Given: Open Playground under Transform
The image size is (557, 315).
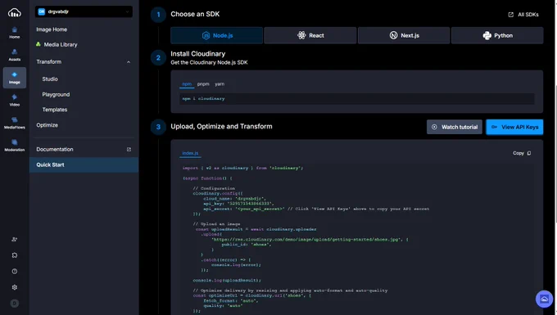Looking at the screenshot, I should [x=56, y=94].
